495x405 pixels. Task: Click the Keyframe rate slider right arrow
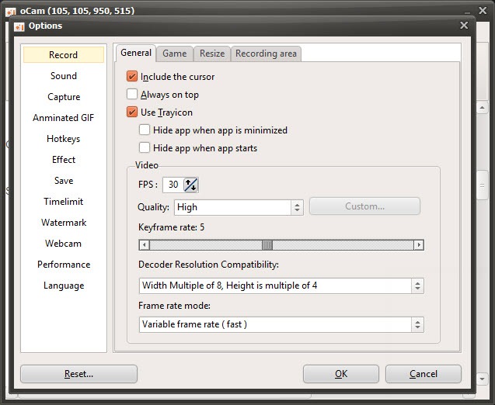pyautogui.click(x=419, y=245)
